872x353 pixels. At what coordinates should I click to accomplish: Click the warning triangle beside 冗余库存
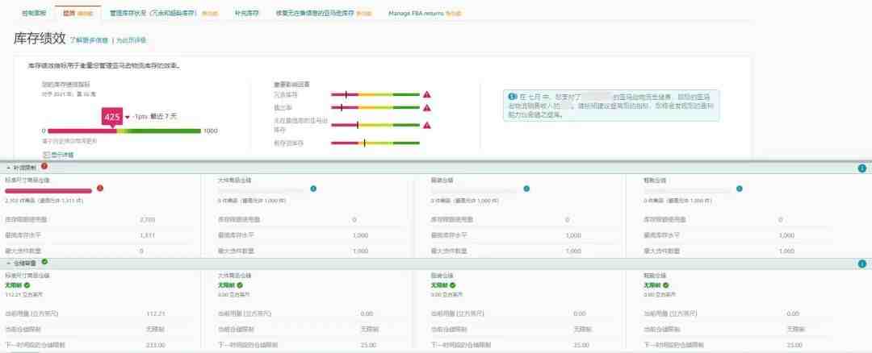coord(426,95)
